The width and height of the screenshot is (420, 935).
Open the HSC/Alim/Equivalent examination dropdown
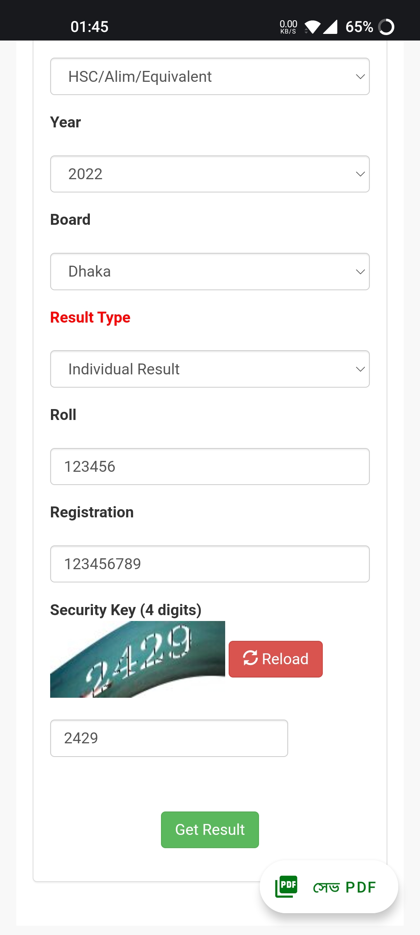210,76
